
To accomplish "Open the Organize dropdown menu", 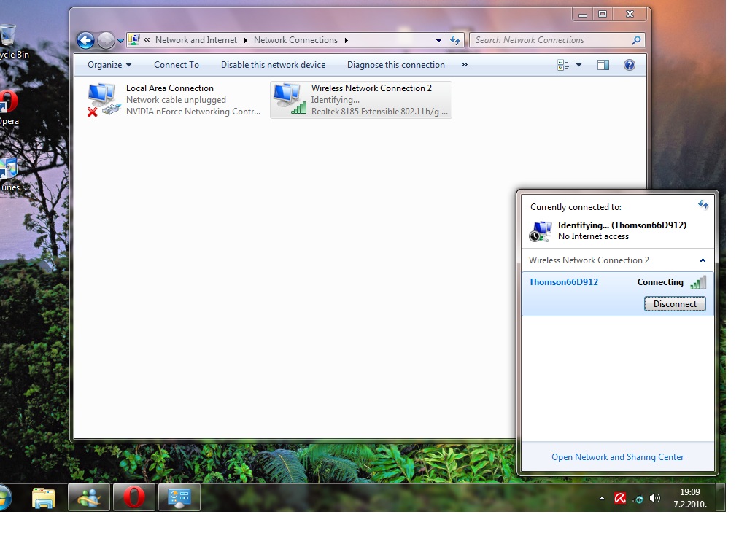I will tap(109, 65).
